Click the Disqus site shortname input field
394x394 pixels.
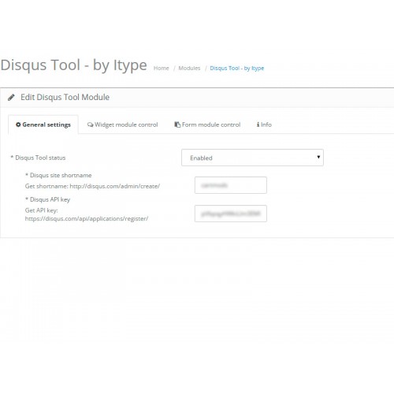pos(231,185)
